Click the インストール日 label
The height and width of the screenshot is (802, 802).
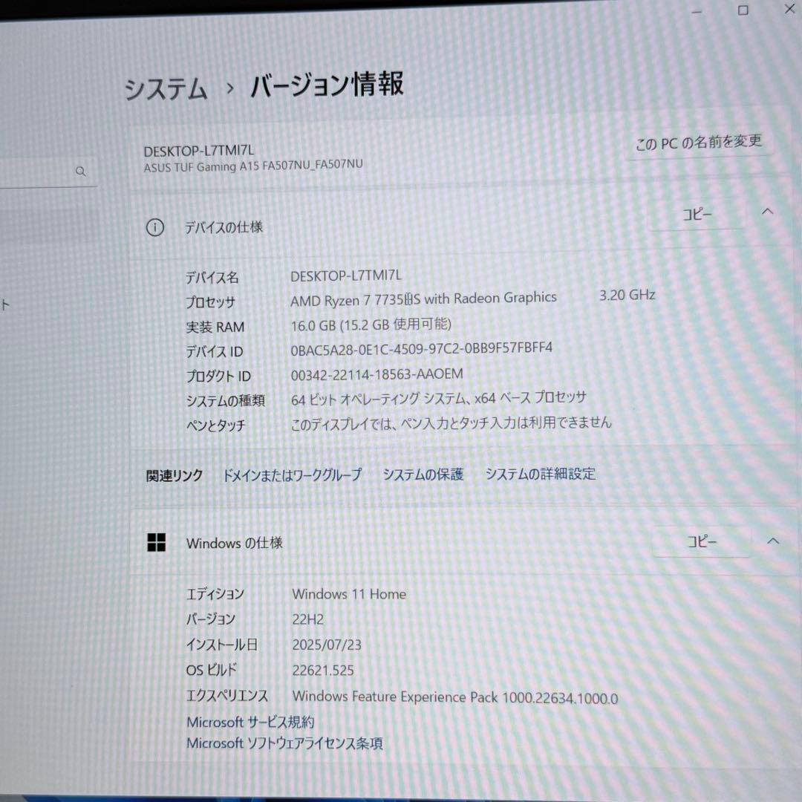point(221,645)
